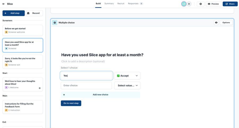The width and height of the screenshot is (239, 128).
Task: Click the Instruction step icon
Action: [6, 110]
